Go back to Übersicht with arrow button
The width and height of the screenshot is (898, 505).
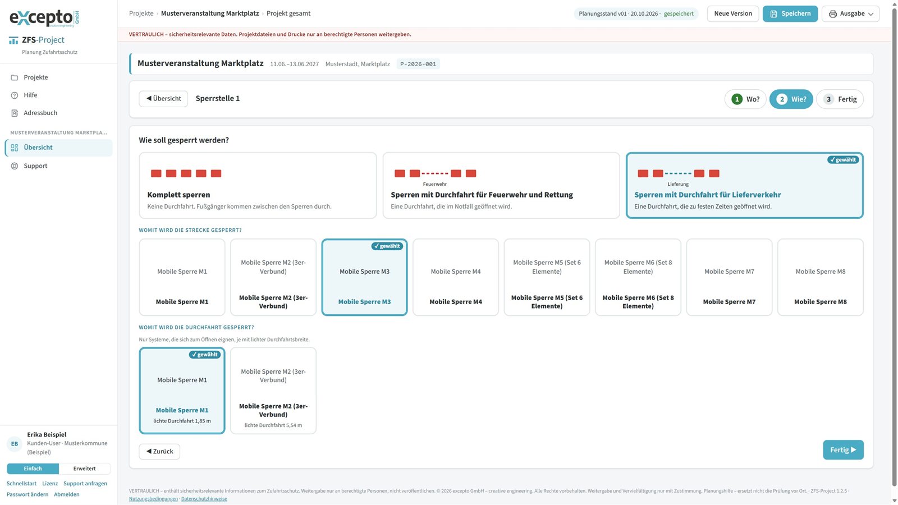(163, 99)
